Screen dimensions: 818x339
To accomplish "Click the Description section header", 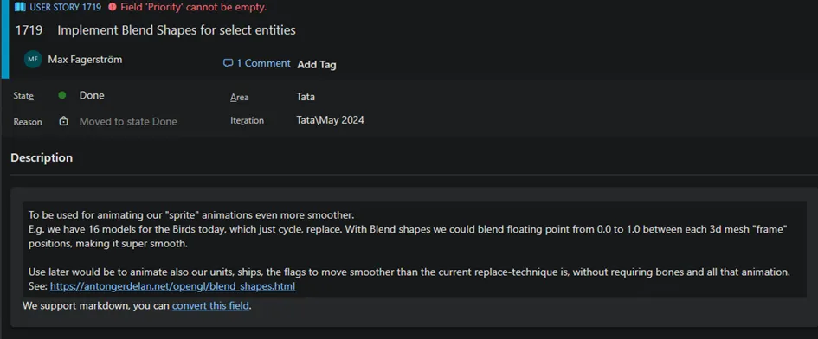I will tap(42, 157).
